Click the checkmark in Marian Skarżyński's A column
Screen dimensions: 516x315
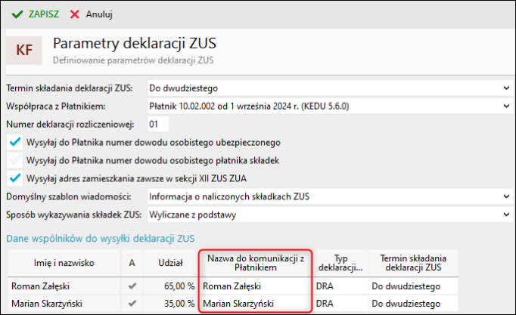click(132, 305)
